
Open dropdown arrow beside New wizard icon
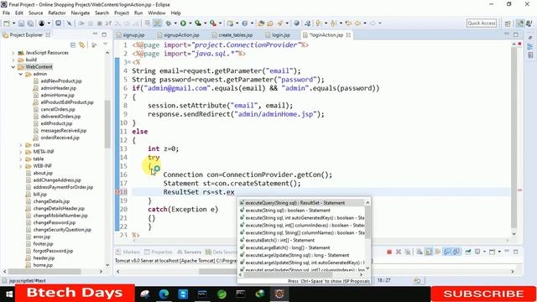coord(13,23)
